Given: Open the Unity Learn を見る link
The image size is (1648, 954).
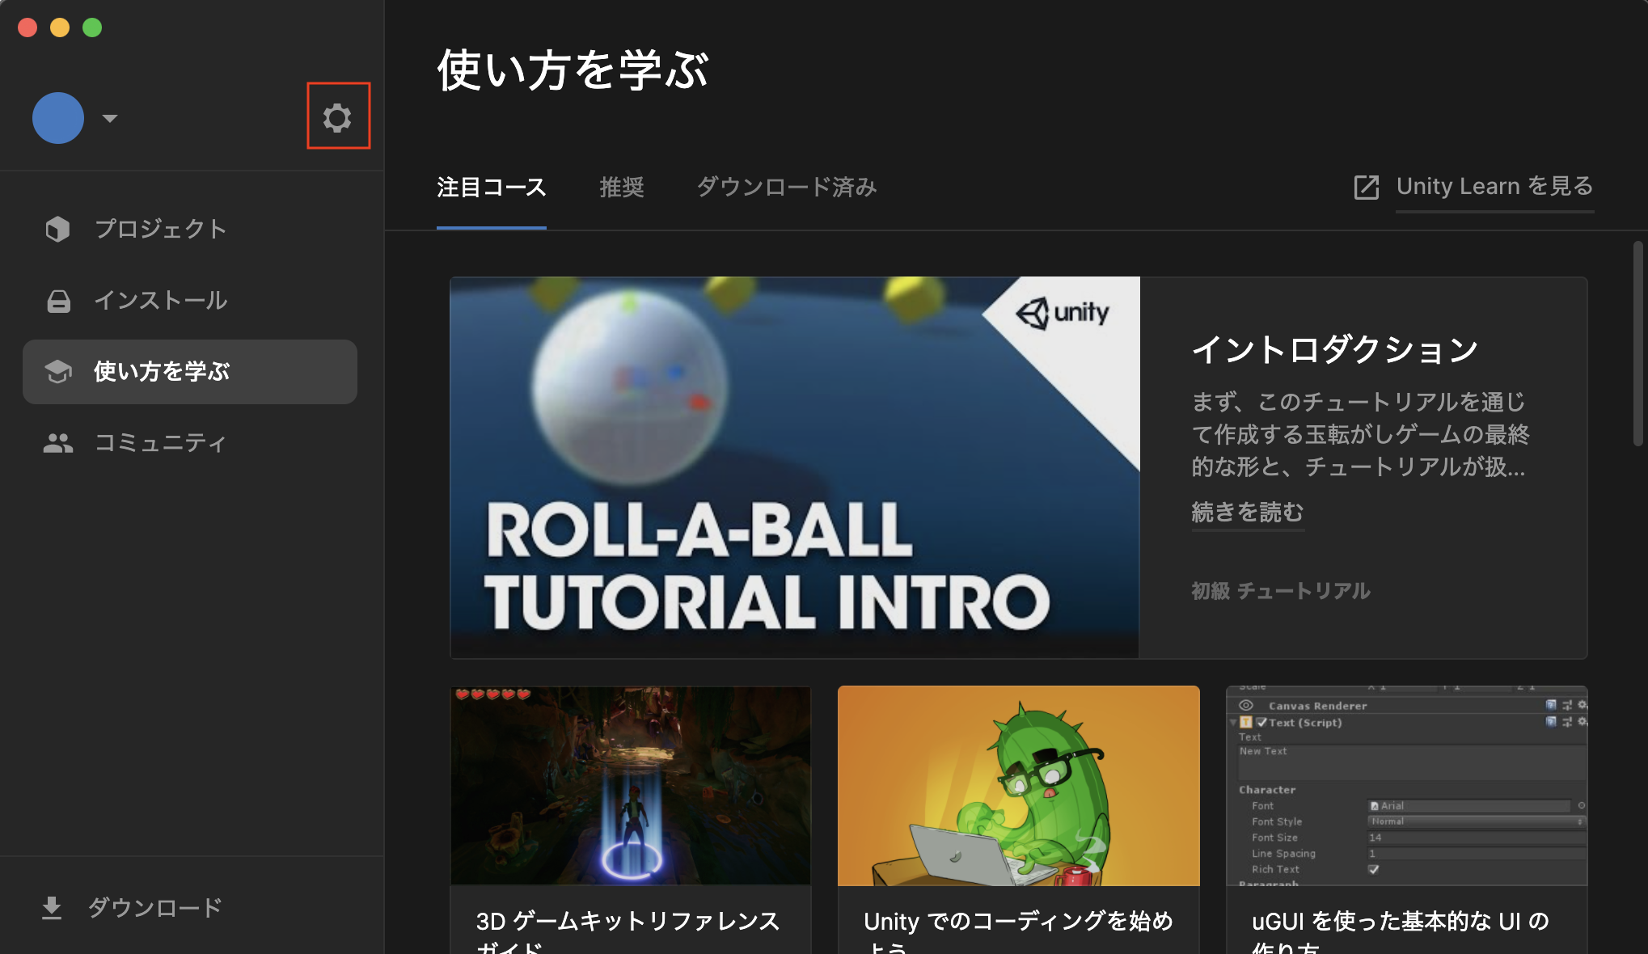Looking at the screenshot, I should (x=1494, y=187).
